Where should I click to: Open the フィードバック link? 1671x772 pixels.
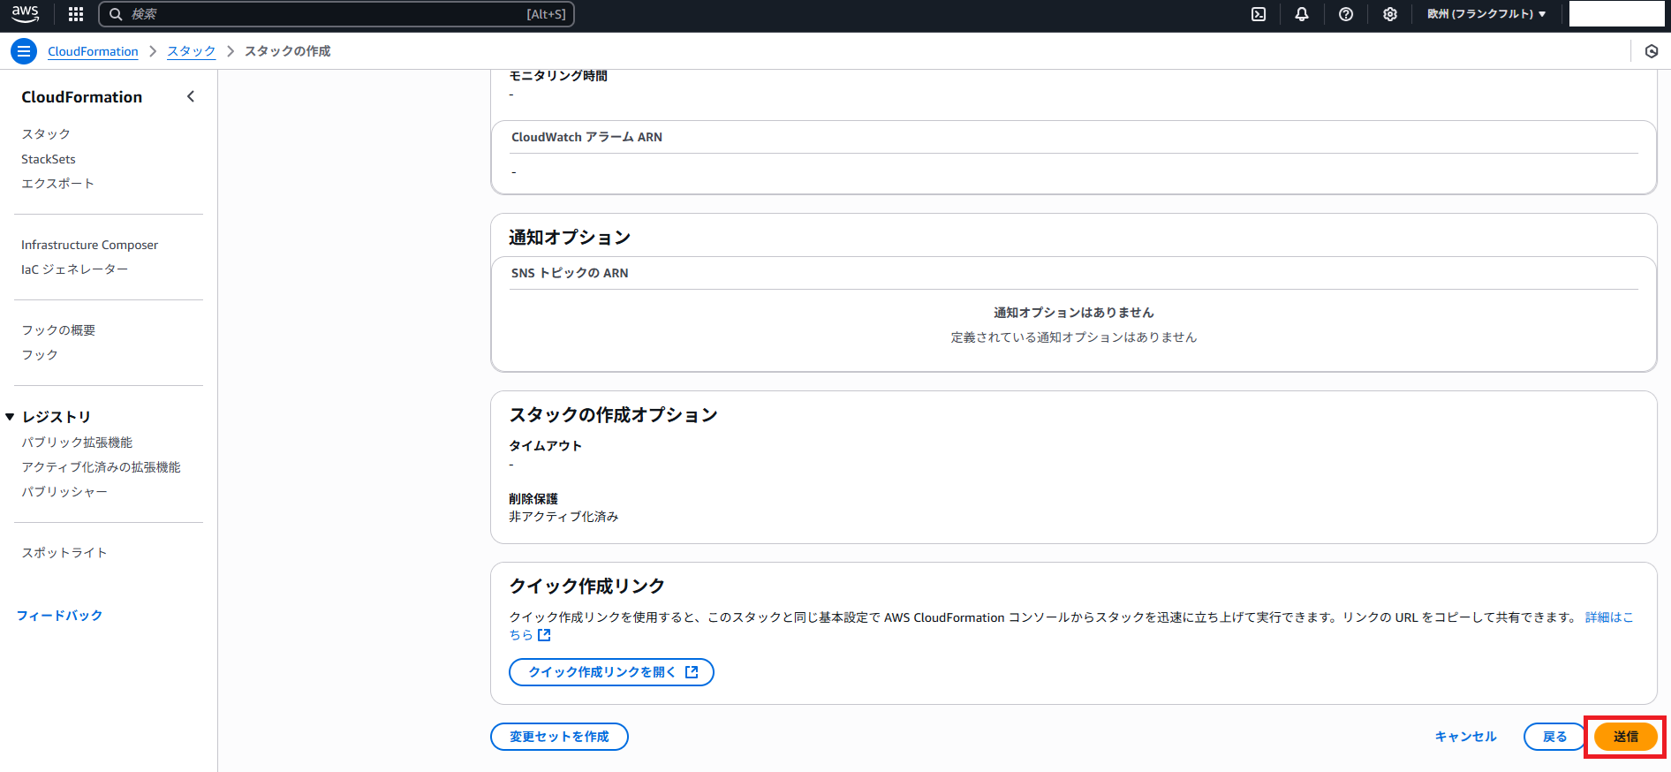pyautogui.click(x=59, y=615)
